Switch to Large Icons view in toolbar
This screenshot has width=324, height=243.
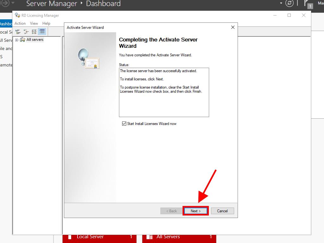[x=18, y=32]
